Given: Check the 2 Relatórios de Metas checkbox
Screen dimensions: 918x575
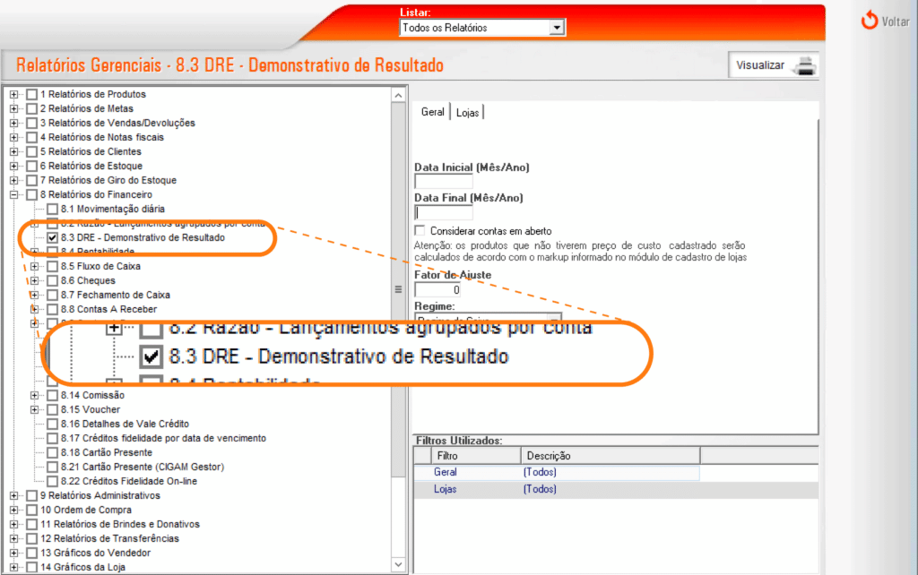Looking at the screenshot, I should click(x=32, y=108).
